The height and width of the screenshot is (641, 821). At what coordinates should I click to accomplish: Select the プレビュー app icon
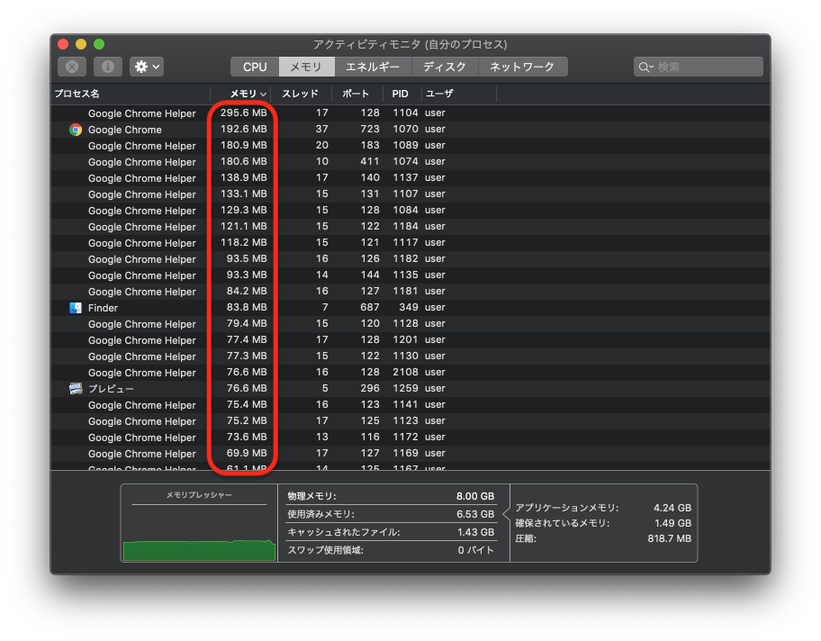pyautogui.click(x=76, y=388)
